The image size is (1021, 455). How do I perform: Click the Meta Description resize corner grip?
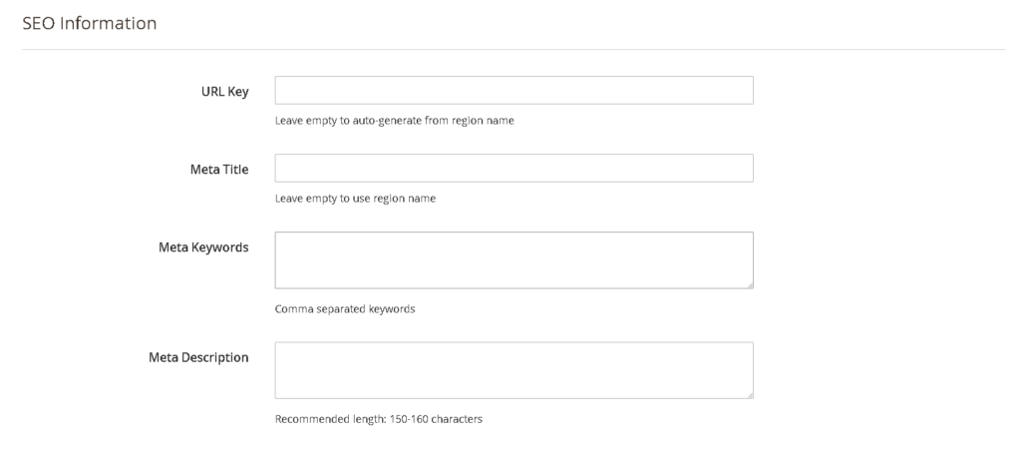click(748, 393)
